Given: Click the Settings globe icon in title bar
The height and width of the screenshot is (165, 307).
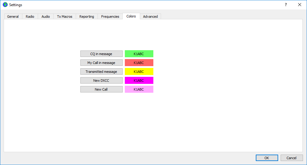Looking at the screenshot, I should pos(5,5).
